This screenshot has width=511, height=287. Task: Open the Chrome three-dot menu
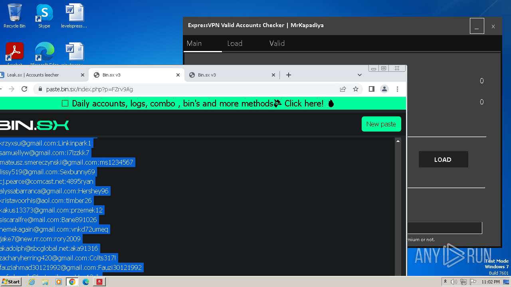click(x=397, y=89)
